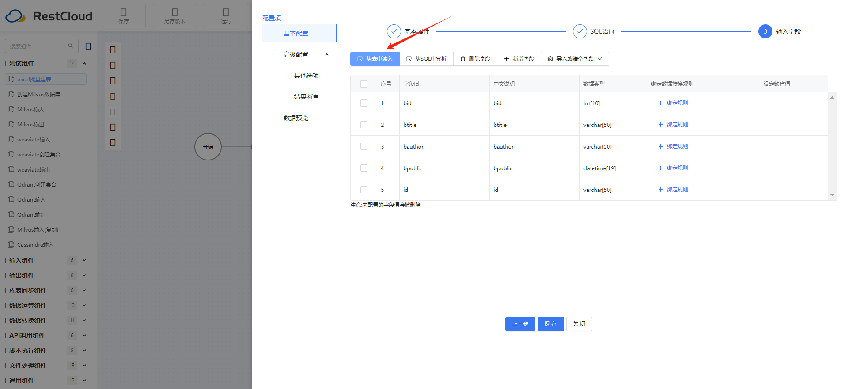Click the 创建Milvus数据库 component icon
The image size is (848, 389).
pos(11,94)
